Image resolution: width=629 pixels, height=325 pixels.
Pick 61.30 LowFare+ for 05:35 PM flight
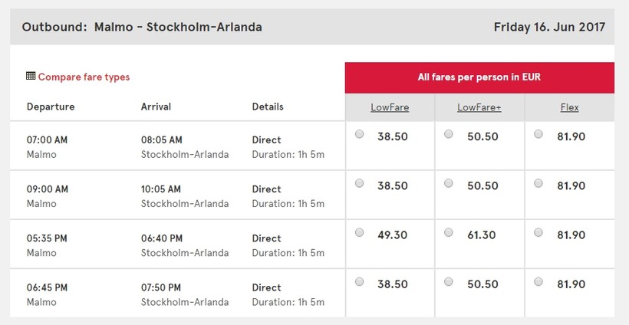(449, 232)
